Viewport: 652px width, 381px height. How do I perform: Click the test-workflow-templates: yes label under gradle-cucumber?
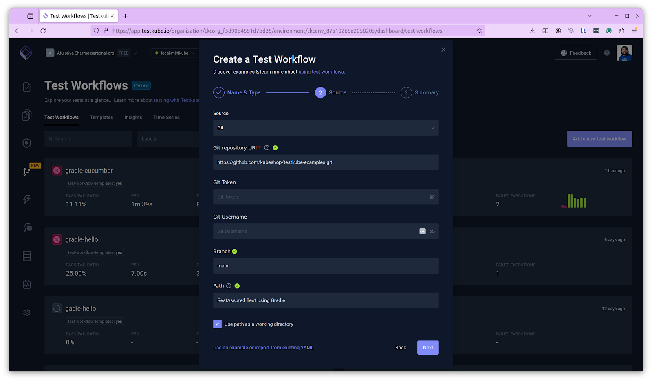tap(95, 184)
